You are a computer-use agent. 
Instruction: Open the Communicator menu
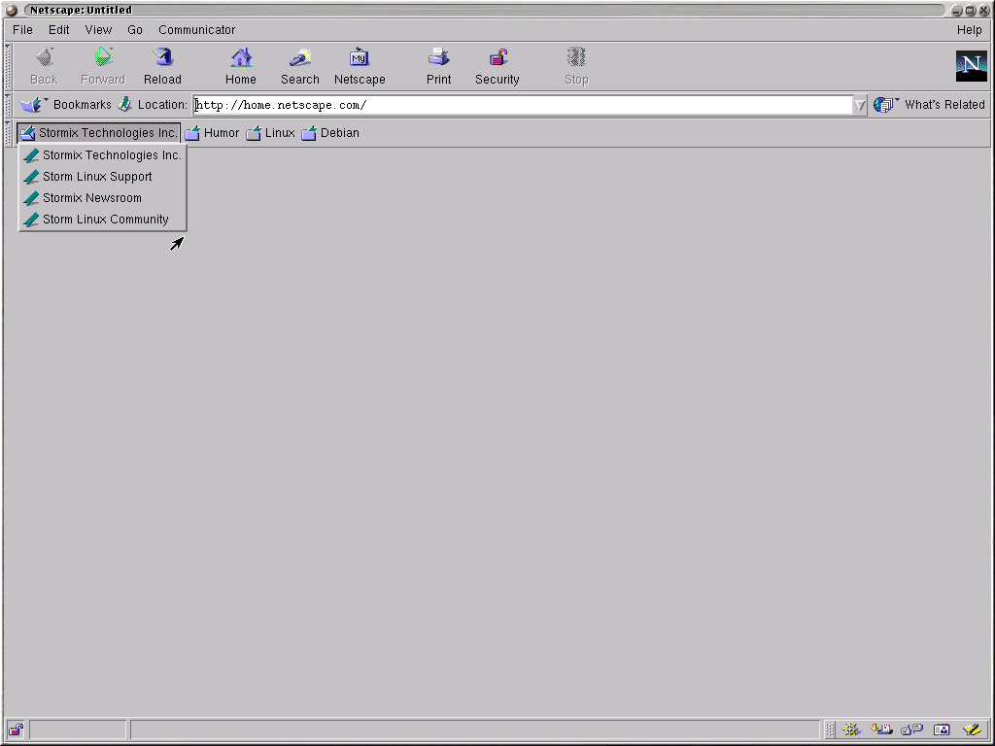coord(196,30)
